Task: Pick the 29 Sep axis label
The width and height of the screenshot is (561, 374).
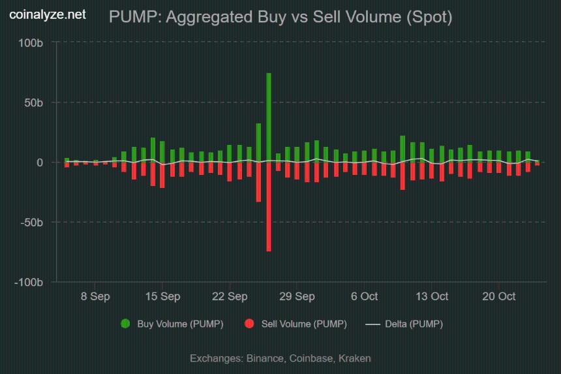Action: point(297,296)
